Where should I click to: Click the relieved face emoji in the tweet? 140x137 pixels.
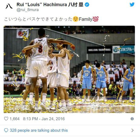(76, 19)
